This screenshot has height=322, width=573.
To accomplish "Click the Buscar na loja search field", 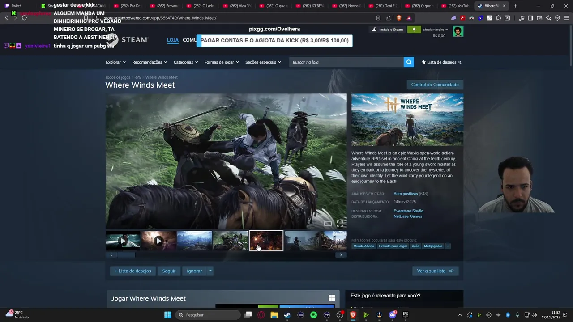I will click(x=346, y=62).
